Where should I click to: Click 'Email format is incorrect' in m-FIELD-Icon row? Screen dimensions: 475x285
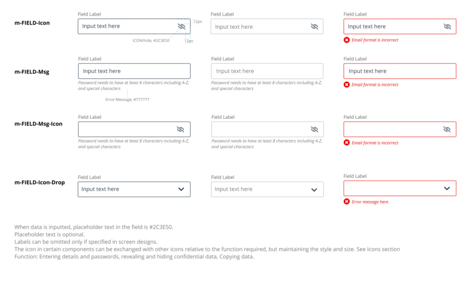[375, 40]
